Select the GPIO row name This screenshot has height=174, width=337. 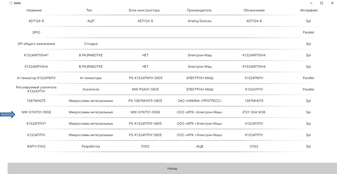pos(36,32)
